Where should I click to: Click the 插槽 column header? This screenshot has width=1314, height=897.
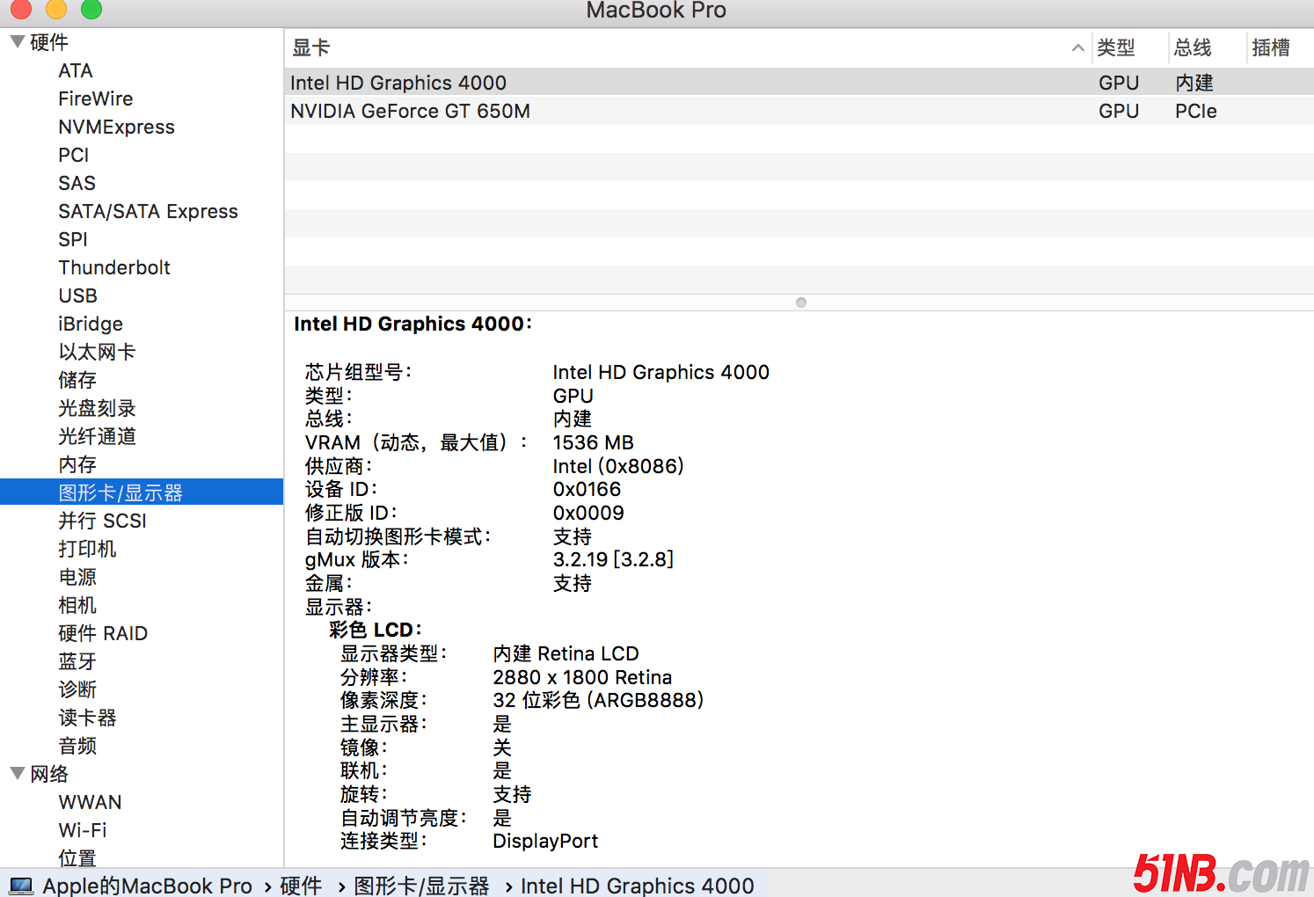click(x=1270, y=48)
